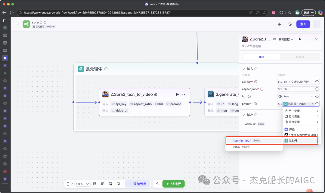Remove the 批处理 - input reference tag
The width and height of the screenshot is (325, 193).
pyautogui.click(x=313, y=104)
